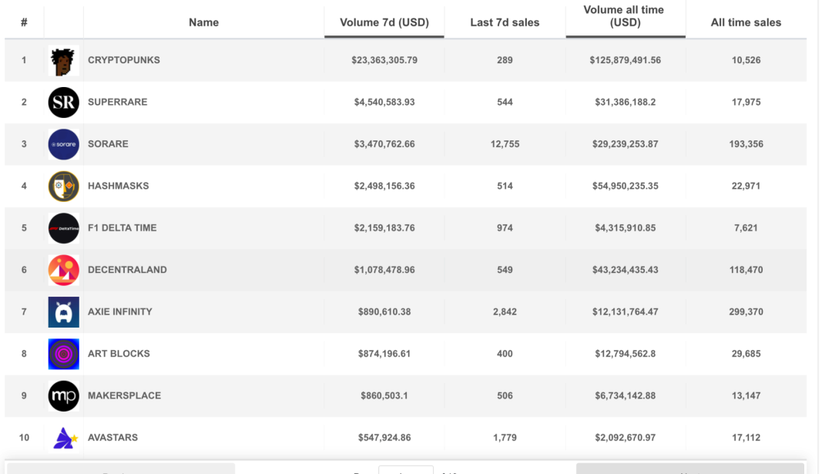Click Axie Infinity all-time volume $12,131,764.47
Viewport: 832px width, 474px height.
click(x=625, y=311)
